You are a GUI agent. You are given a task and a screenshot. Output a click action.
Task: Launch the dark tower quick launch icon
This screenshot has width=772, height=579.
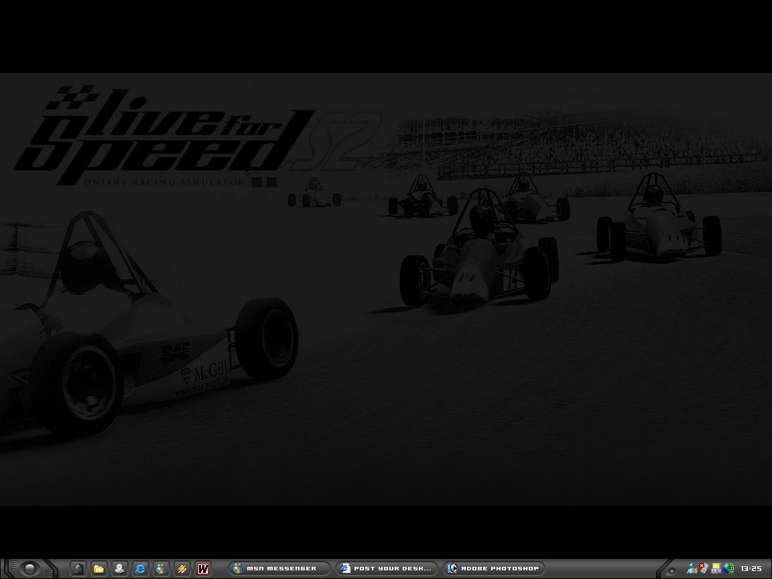click(x=78, y=569)
